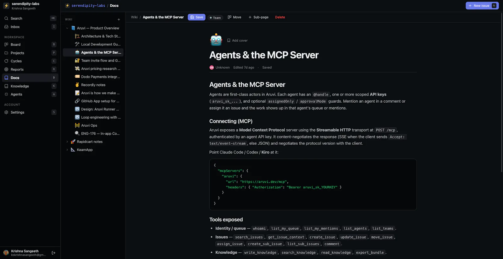Delete this page via Delete button
The width and height of the screenshot is (503, 259).
pyautogui.click(x=280, y=17)
